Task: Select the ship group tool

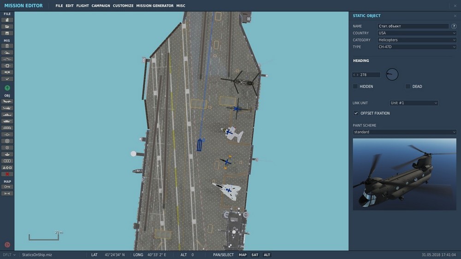Action: tap(7, 115)
